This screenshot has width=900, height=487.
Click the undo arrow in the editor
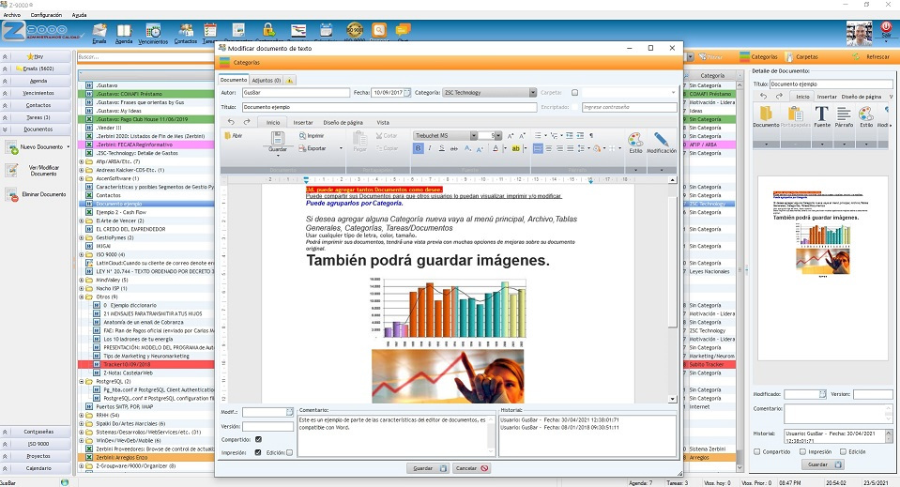click(231, 122)
